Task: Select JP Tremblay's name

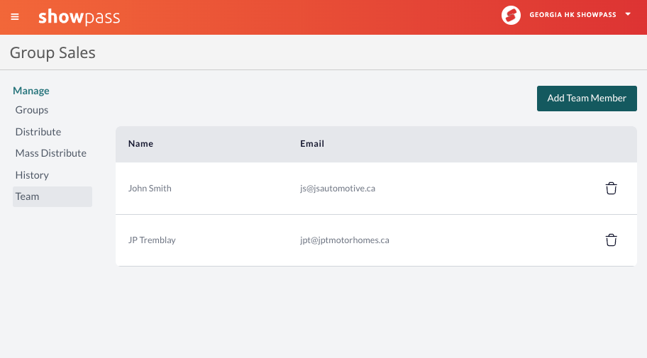Action: coord(152,240)
